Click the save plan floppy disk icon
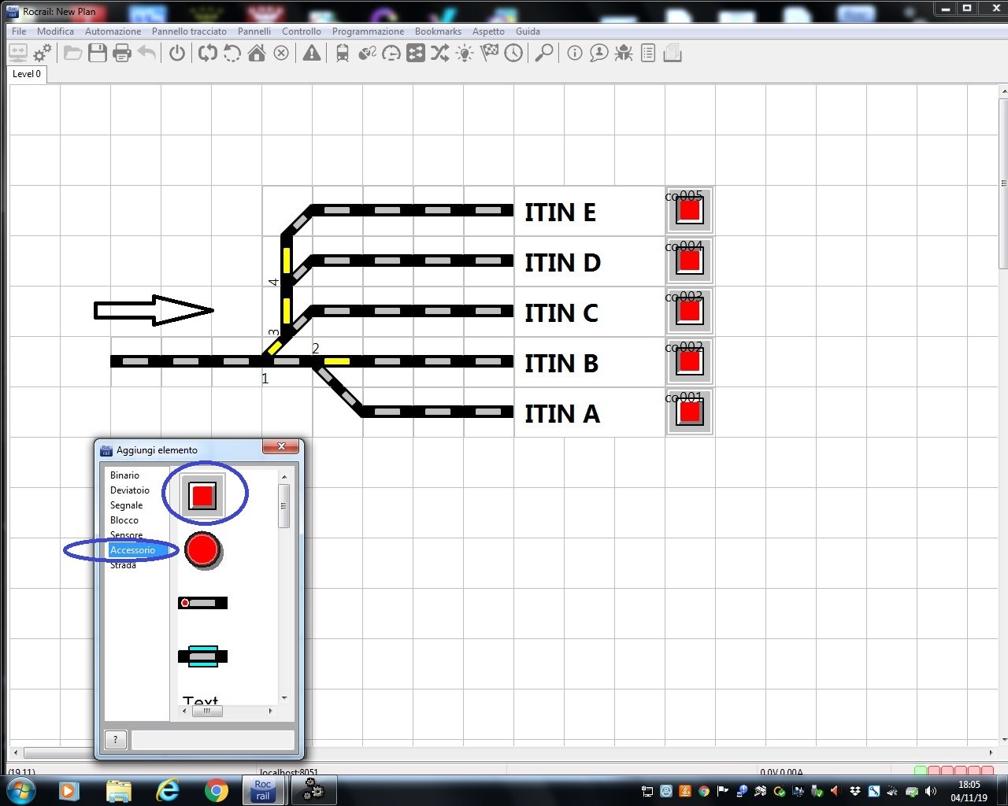Viewport: 1008px width, 806px height. tap(98, 54)
